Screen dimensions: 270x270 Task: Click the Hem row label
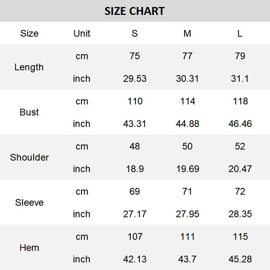tap(29, 248)
